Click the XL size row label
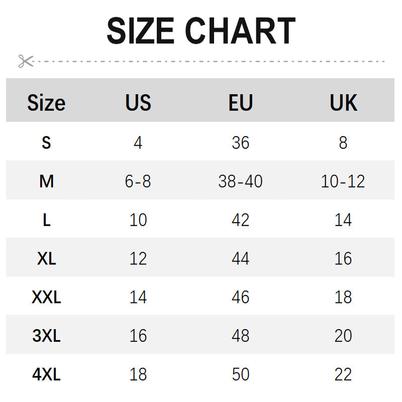Screen dimensions: 402x402 [x=46, y=259]
